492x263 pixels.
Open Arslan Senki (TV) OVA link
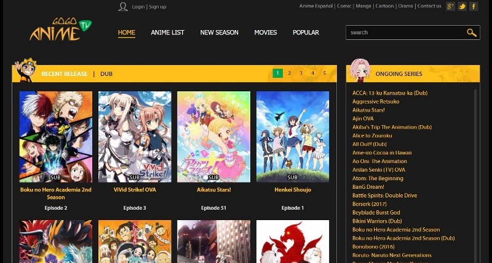click(379, 170)
